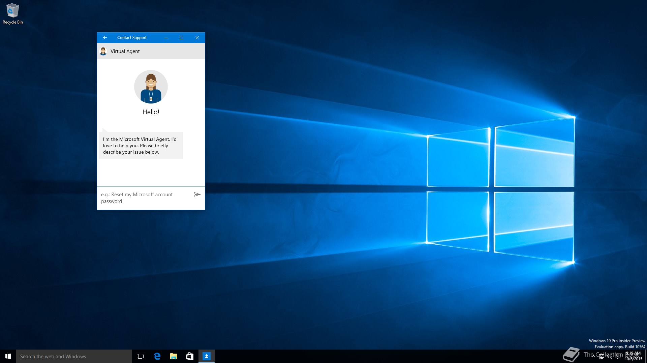Open Task View from the taskbar

pyautogui.click(x=140, y=356)
